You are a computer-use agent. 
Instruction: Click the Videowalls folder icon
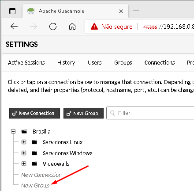[34, 164]
